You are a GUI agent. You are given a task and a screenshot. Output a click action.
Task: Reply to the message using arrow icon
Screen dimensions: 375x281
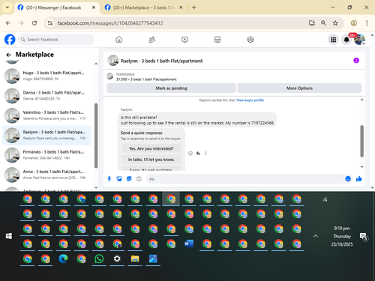click(198, 154)
